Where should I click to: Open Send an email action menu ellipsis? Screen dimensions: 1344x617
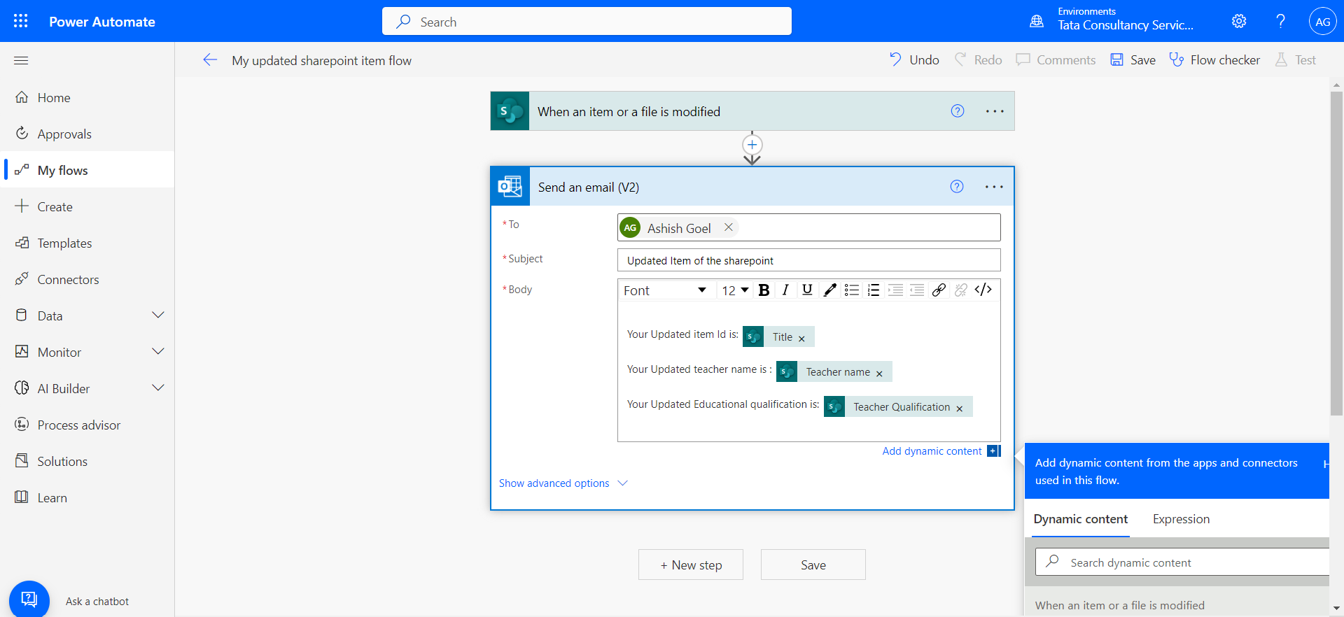click(x=993, y=187)
